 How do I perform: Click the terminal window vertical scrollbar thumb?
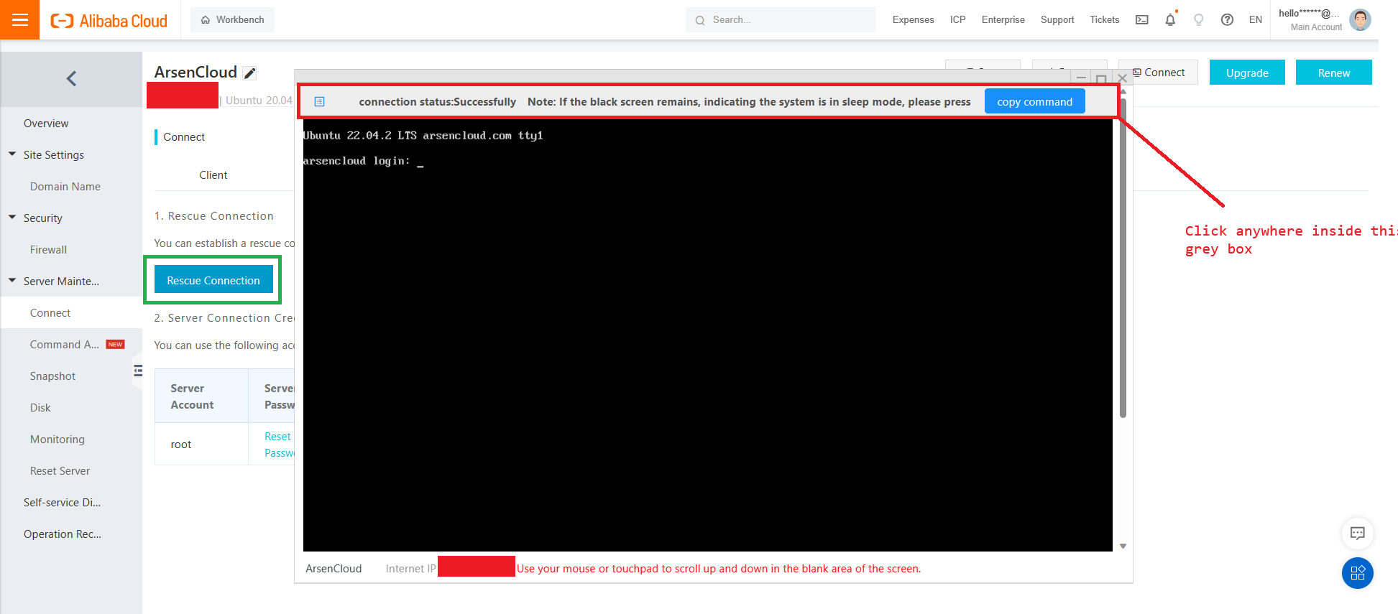[x=1123, y=259]
